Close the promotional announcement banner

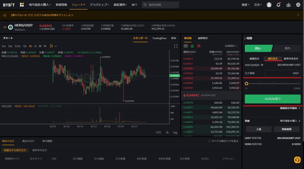click(x=298, y=15)
